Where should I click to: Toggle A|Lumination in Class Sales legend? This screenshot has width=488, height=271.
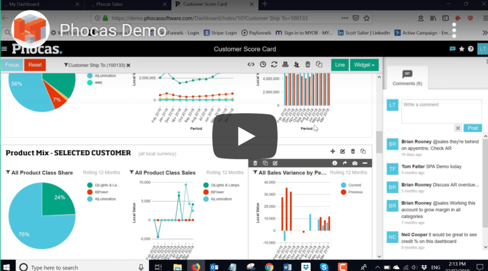tap(217, 199)
